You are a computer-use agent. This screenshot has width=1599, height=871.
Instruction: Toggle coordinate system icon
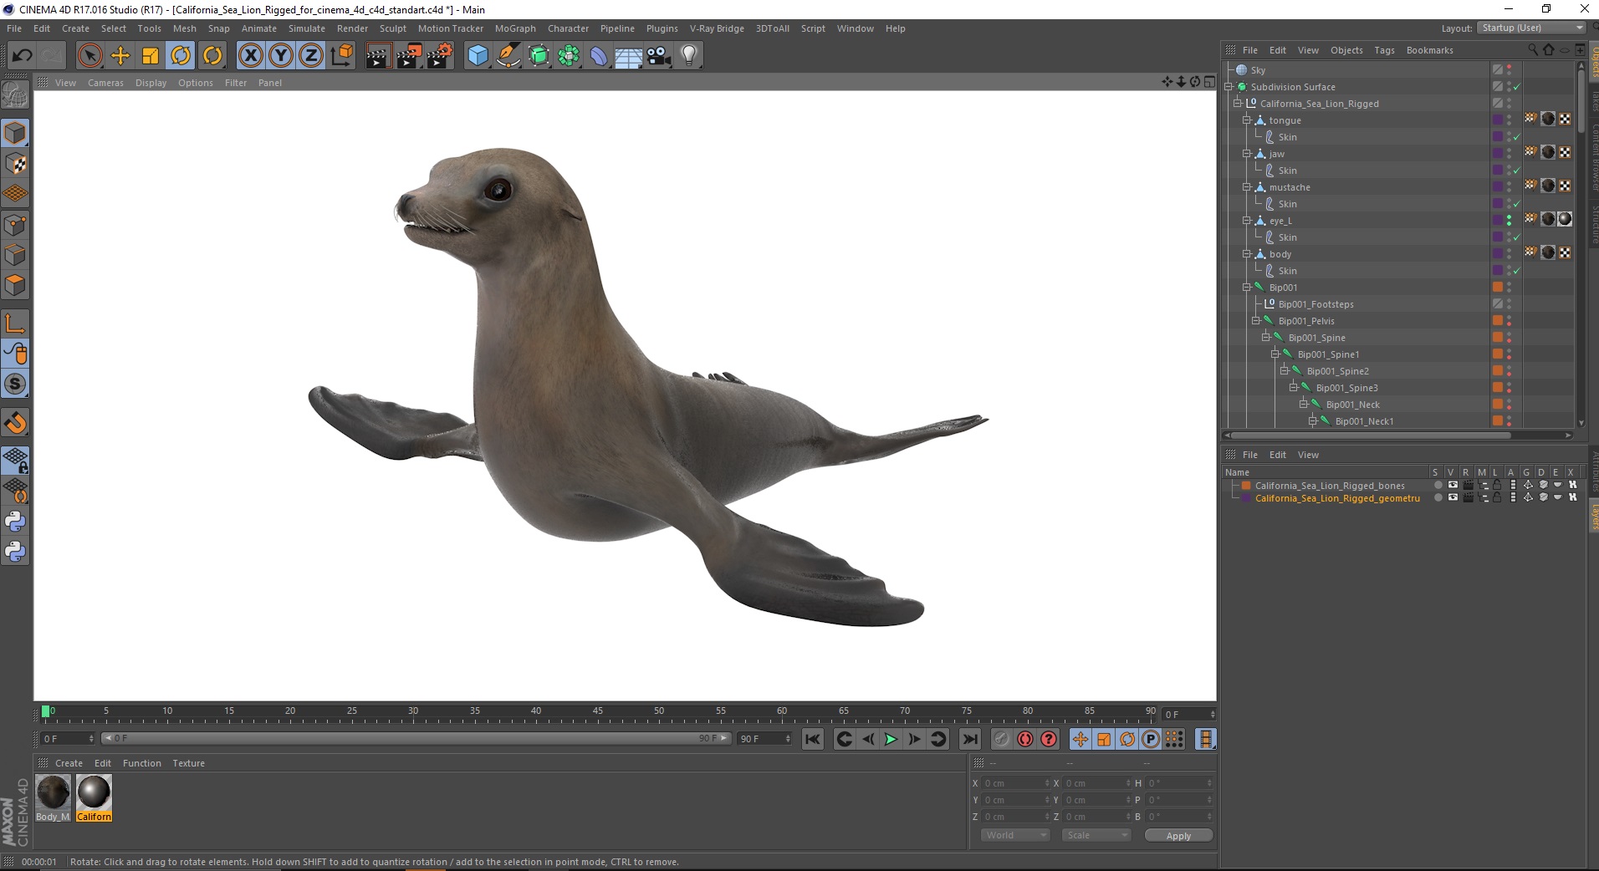(342, 56)
